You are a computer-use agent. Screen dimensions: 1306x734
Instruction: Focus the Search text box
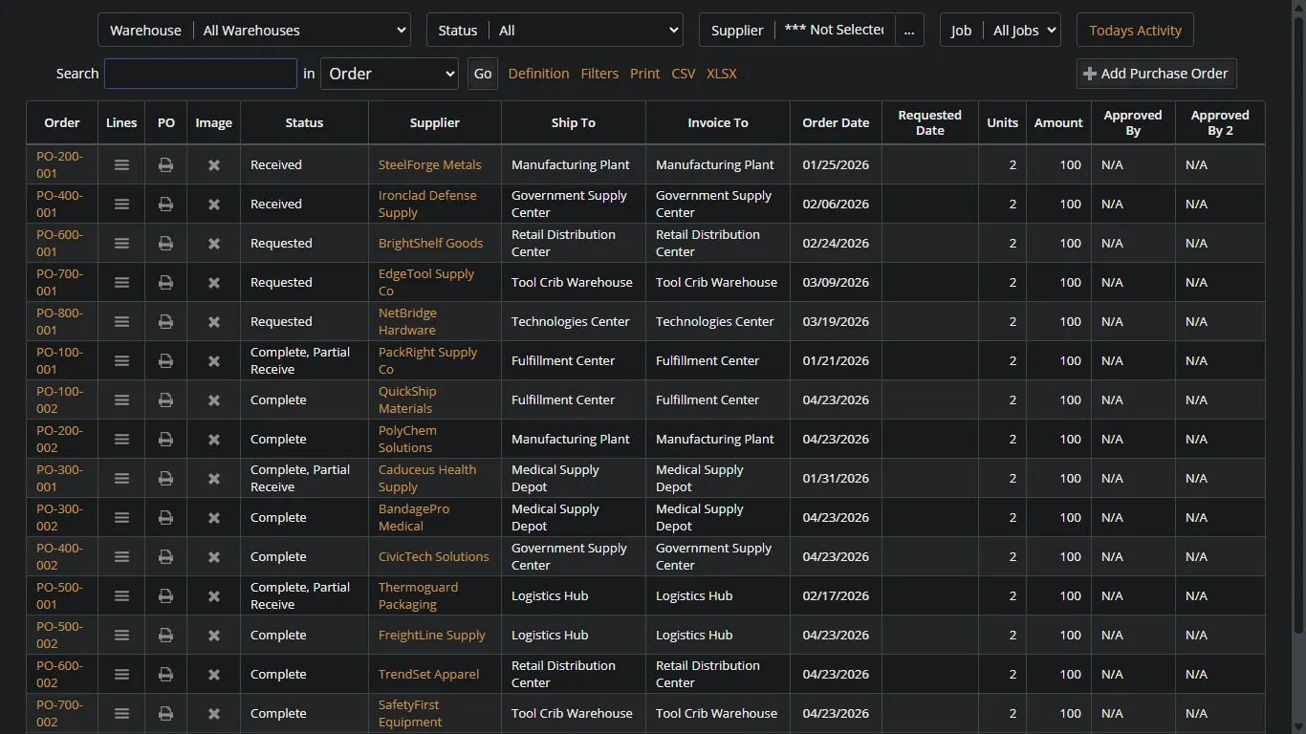click(201, 74)
